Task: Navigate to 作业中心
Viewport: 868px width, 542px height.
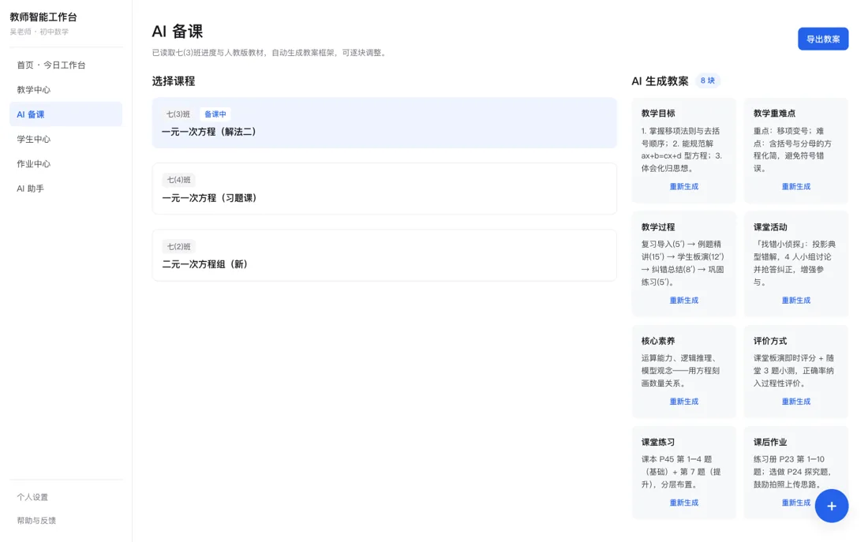Action: pos(65,164)
